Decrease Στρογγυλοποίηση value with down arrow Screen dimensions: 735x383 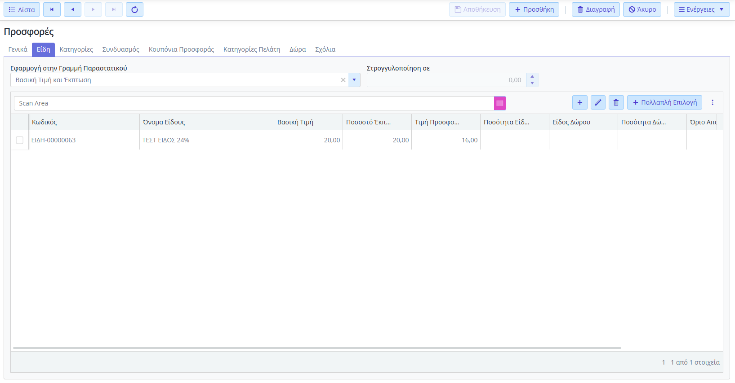pos(532,83)
